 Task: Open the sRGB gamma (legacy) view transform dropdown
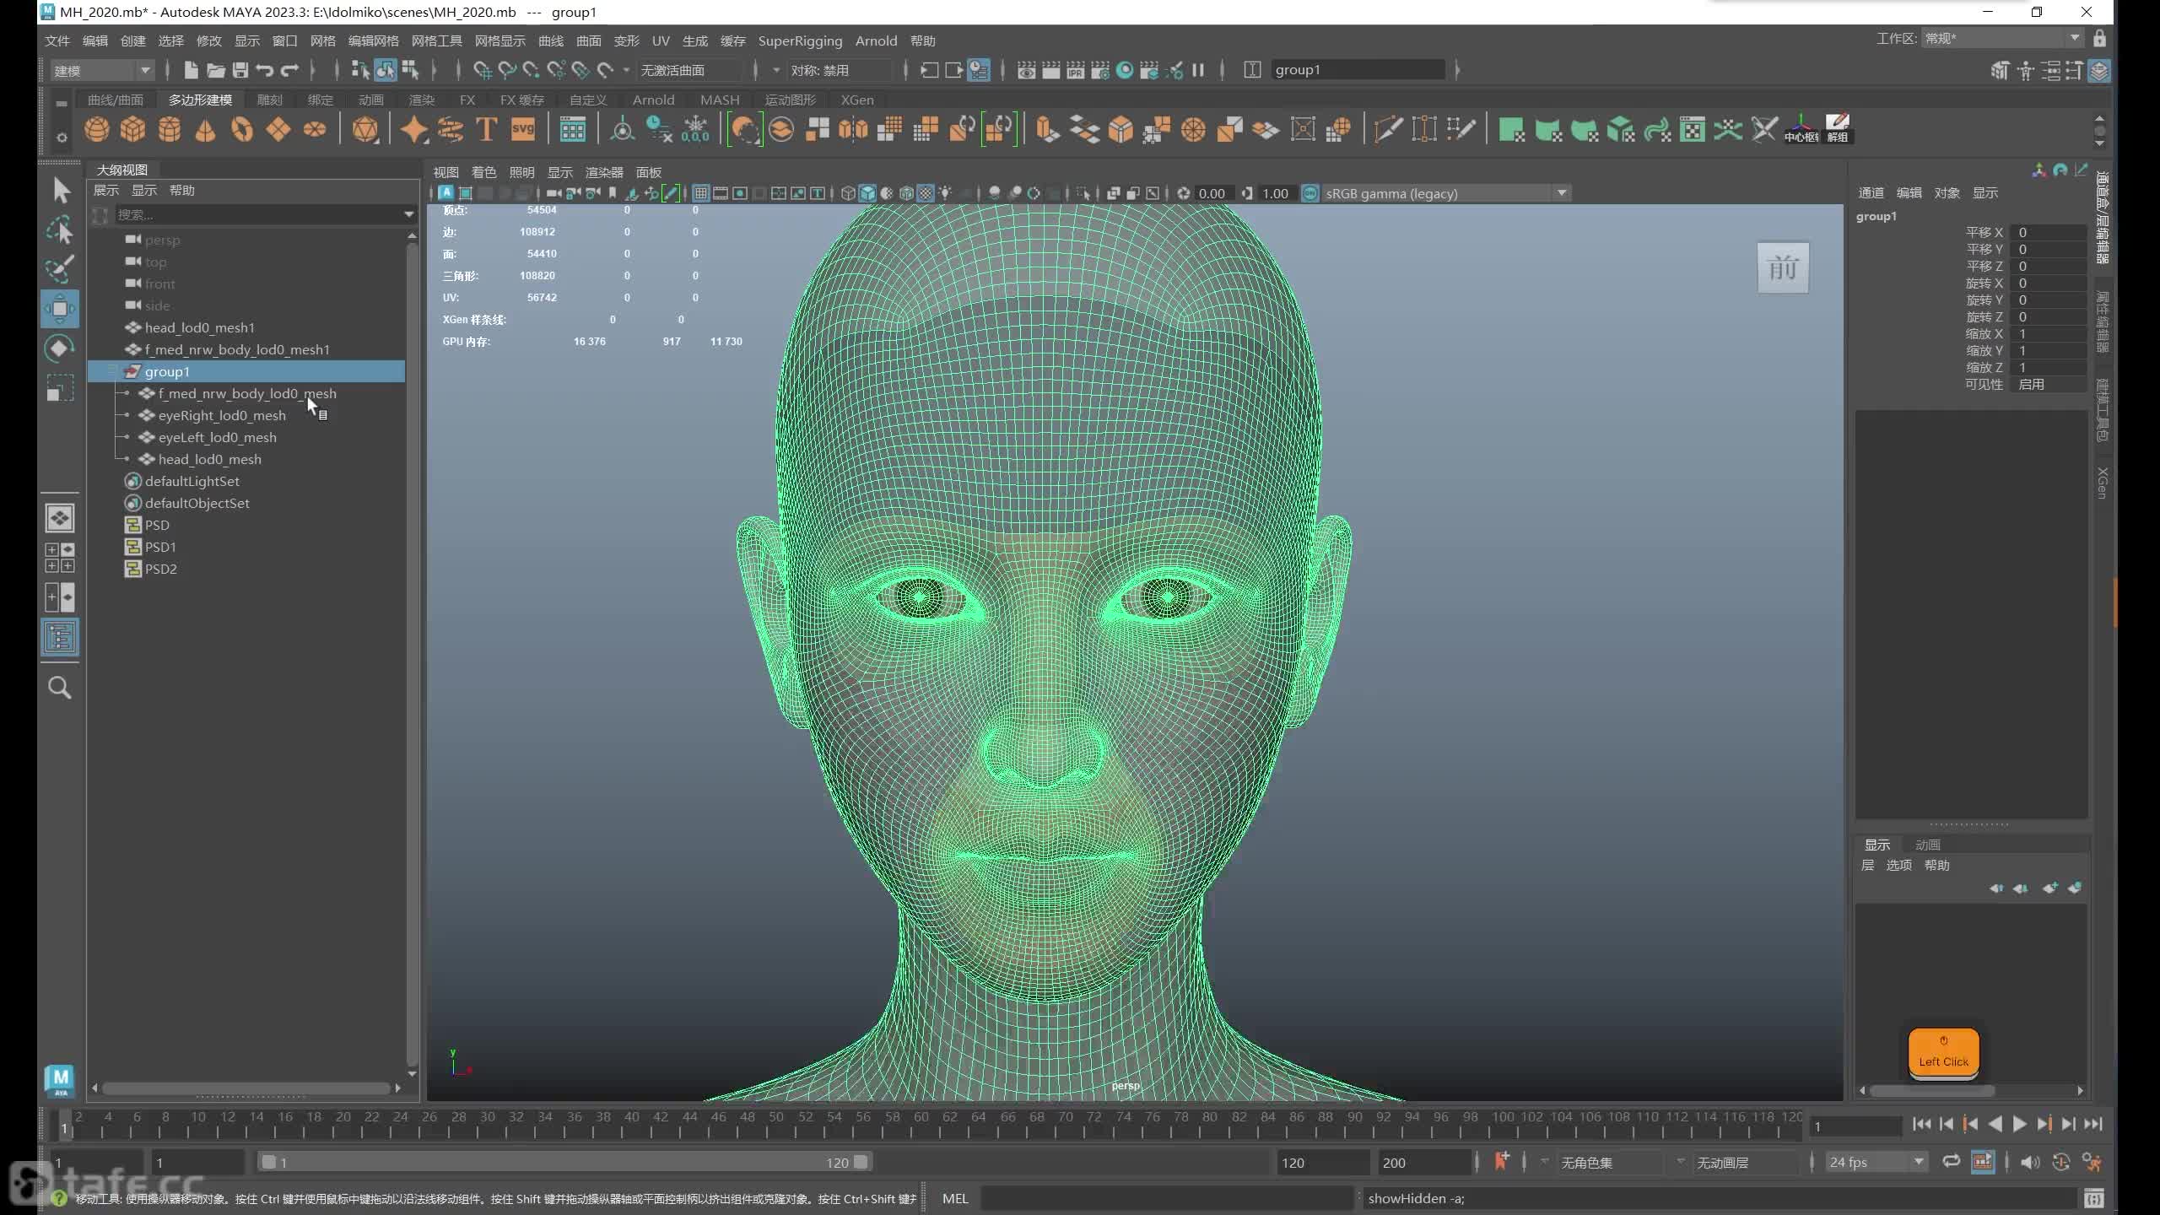pyautogui.click(x=1445, y=193)
